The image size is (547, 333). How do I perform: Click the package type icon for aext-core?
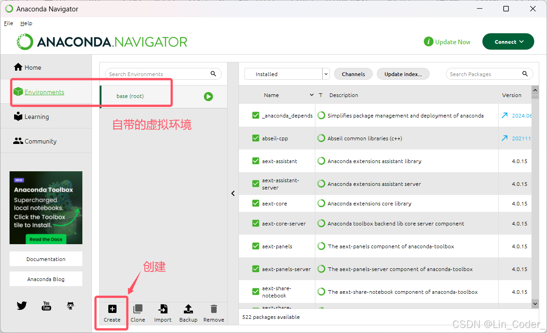321,204
